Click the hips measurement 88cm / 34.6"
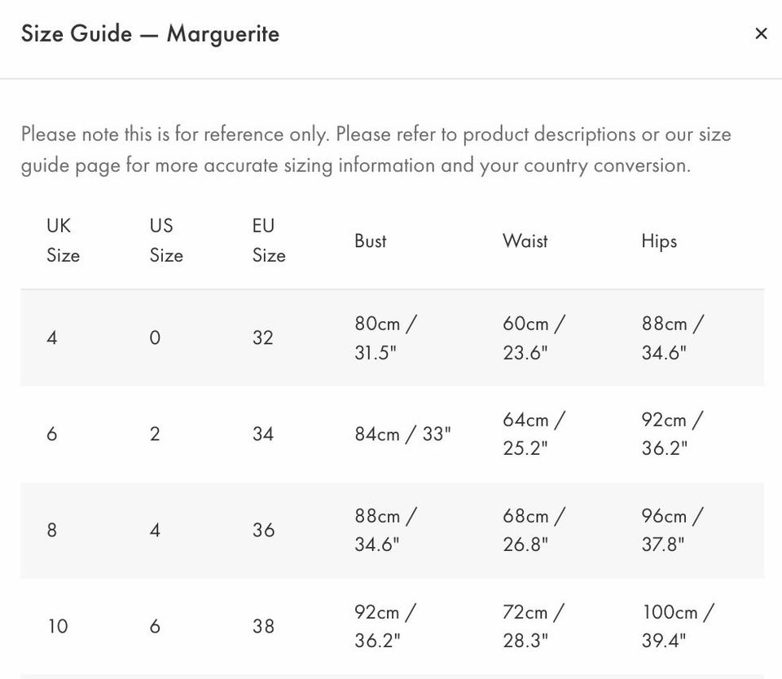This screenshot has height=679, width=782. 673,337
